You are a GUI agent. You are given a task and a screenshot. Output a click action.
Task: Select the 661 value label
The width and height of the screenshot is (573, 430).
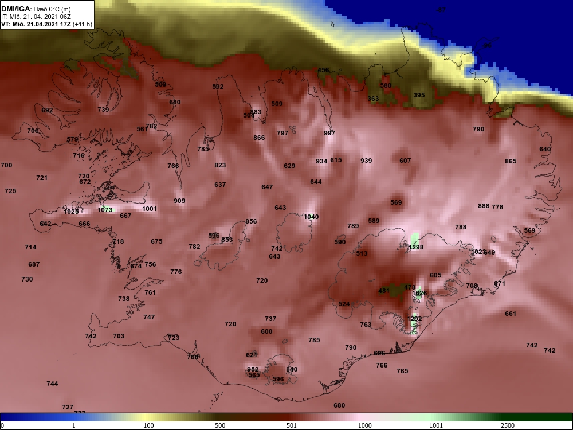511,314
